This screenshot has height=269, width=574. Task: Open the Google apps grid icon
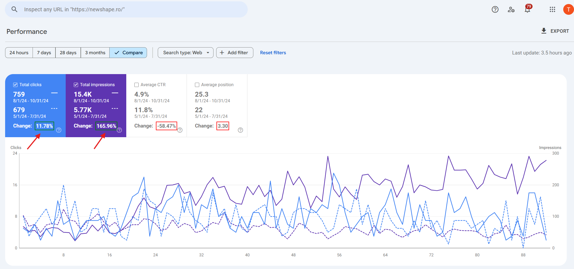[552, 9]
